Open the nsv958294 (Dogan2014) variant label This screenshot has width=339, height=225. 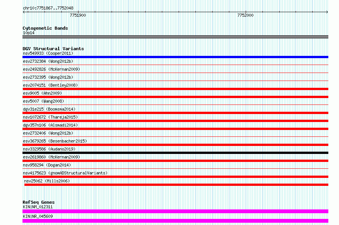point(47,165)
